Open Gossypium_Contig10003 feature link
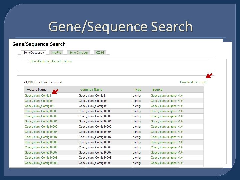 [x=41, y=132]
